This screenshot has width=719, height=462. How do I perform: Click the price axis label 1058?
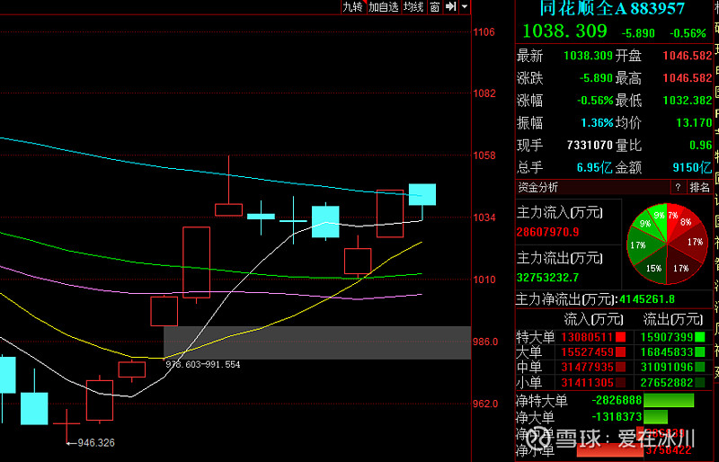(484, 155)
